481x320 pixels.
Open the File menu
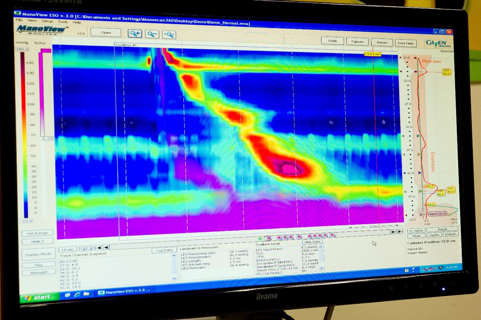point(19,20)
